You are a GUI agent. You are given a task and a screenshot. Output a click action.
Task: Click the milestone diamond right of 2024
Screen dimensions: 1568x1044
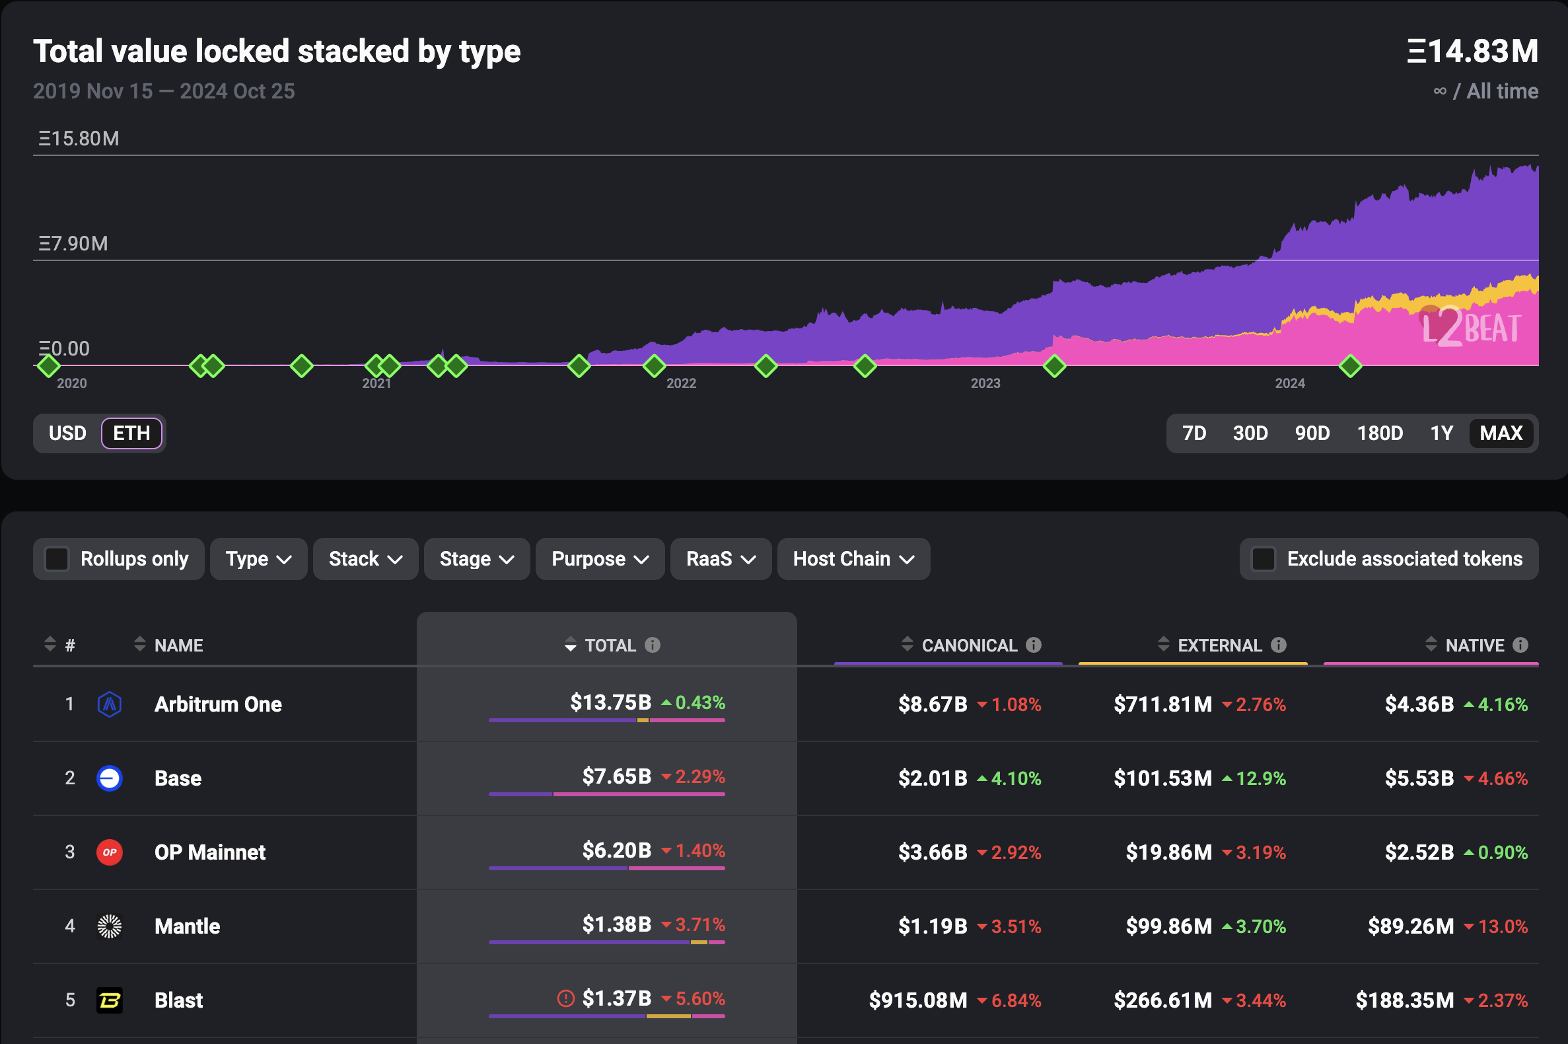click(x=1351, y=365)
